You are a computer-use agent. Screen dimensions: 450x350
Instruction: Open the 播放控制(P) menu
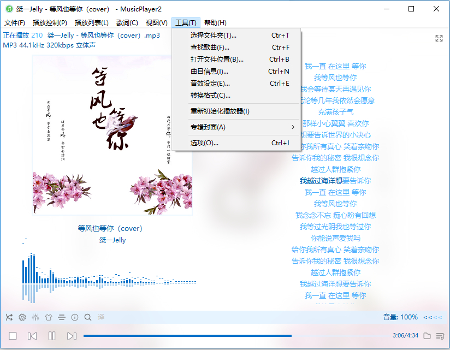50,23
